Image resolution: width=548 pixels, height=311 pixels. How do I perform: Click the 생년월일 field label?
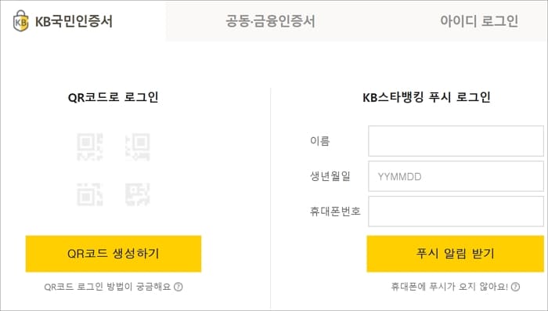tap(330, 176)
